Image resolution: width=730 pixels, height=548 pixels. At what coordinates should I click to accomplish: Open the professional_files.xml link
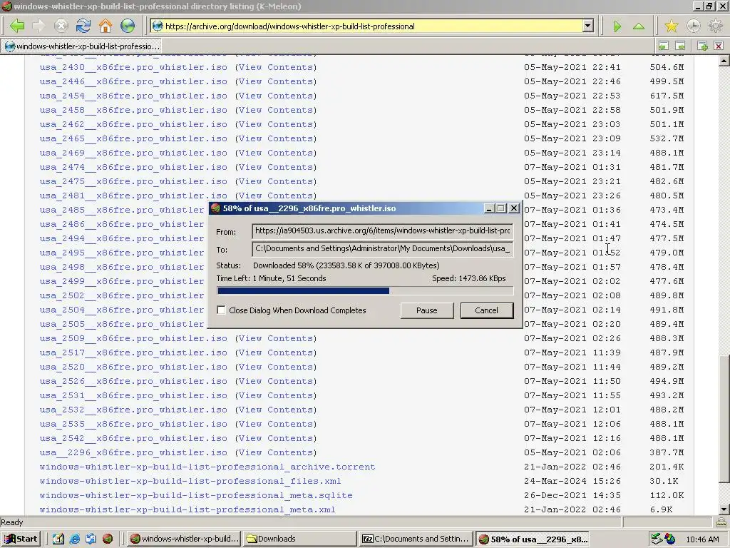(190, 481)
